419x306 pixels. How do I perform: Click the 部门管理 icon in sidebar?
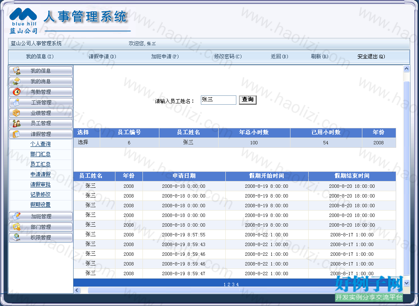(16, 227)
